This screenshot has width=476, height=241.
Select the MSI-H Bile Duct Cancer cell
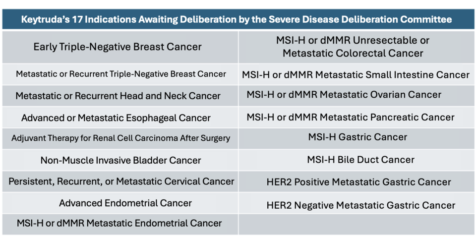361,160
